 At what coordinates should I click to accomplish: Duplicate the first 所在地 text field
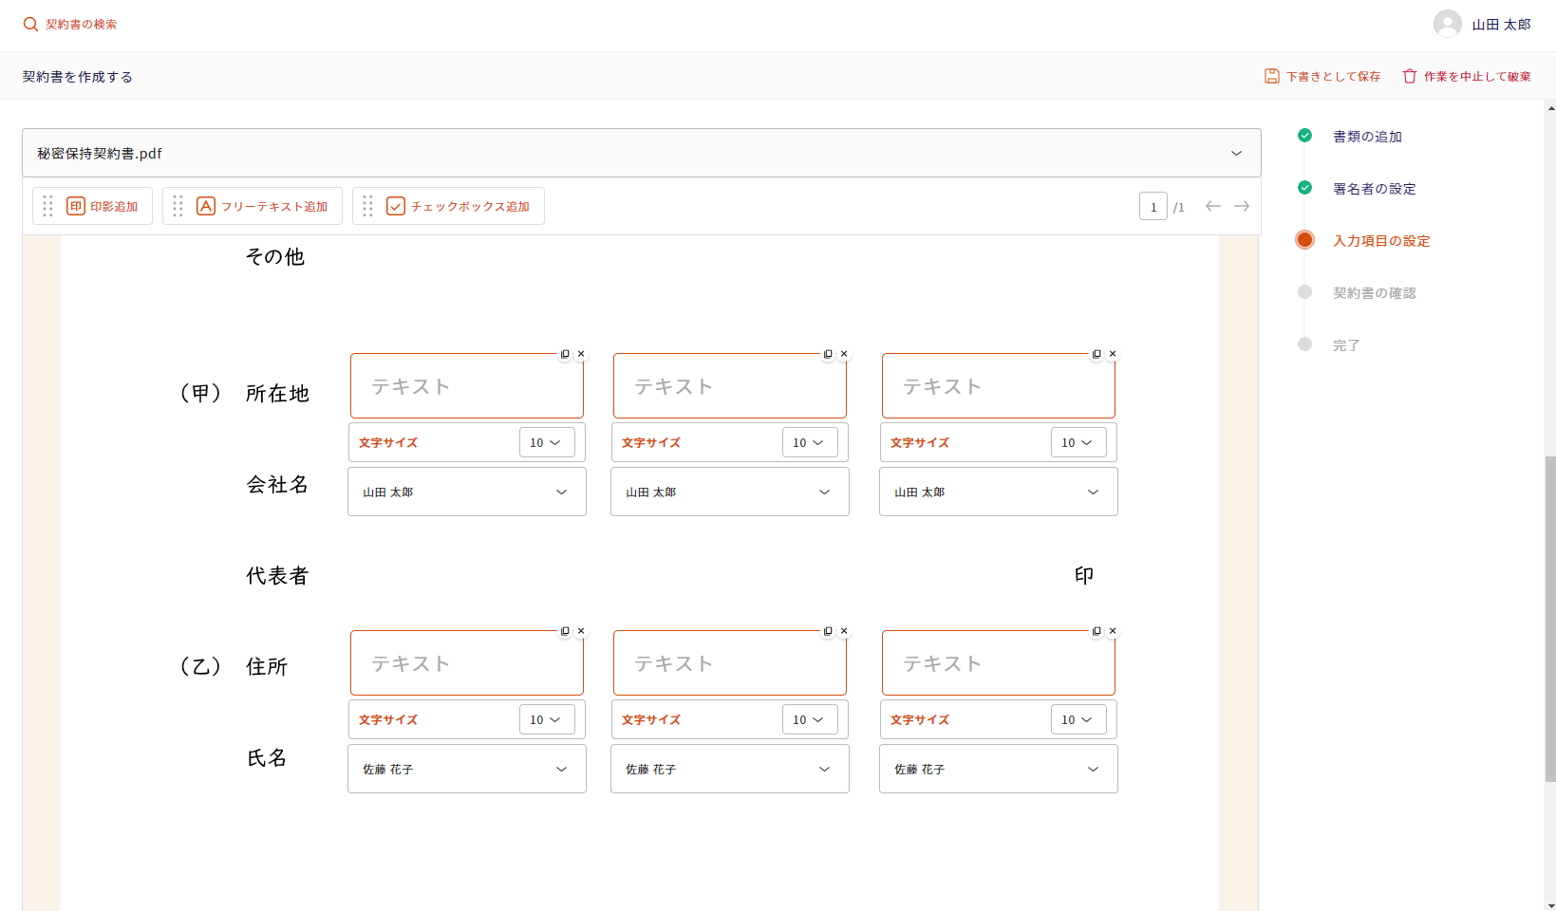point(565,354)
